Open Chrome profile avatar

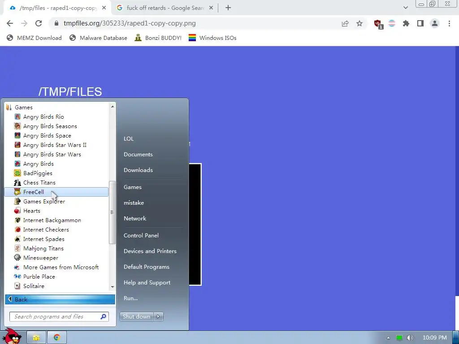pos(435,23)
